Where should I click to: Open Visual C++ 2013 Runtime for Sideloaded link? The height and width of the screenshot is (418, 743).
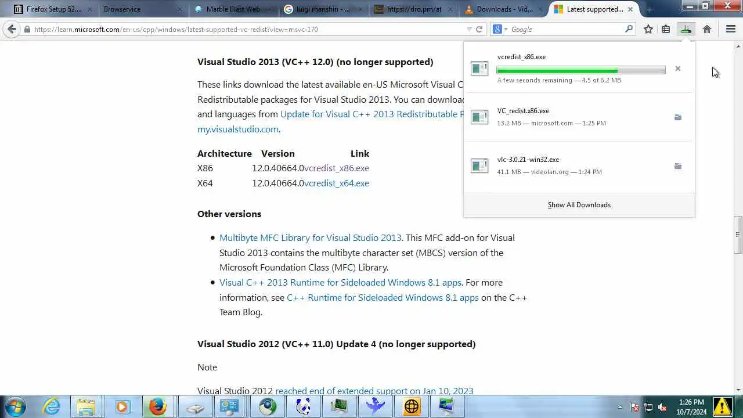coord(340,283)
